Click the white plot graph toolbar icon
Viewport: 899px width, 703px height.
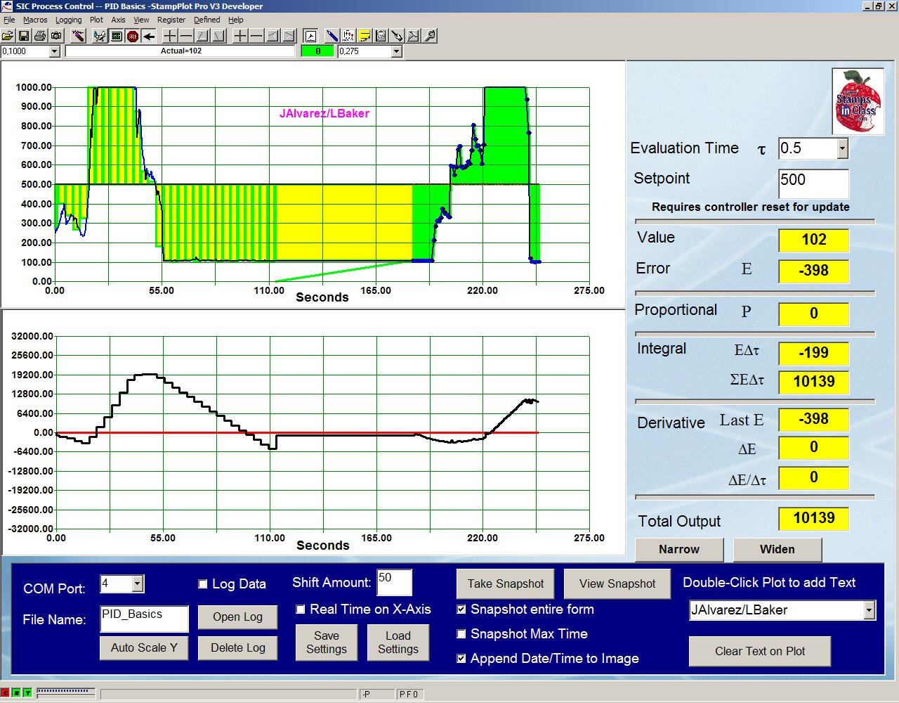coord(310,36)
